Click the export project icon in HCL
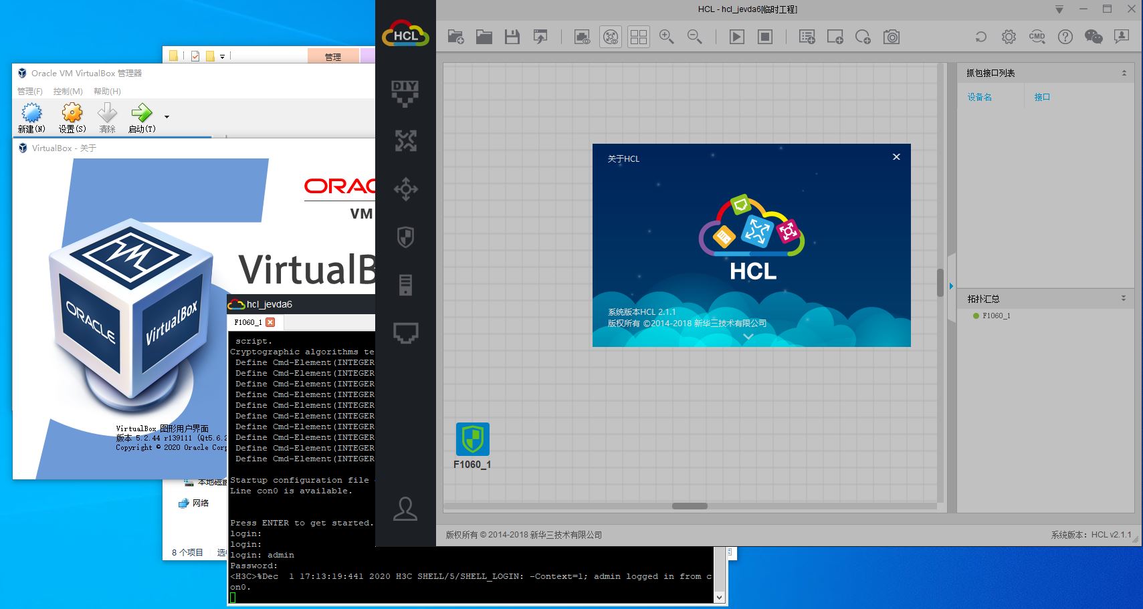Image resolution: width=1143 pixels, height=609 pixels. tap(540, 37)
